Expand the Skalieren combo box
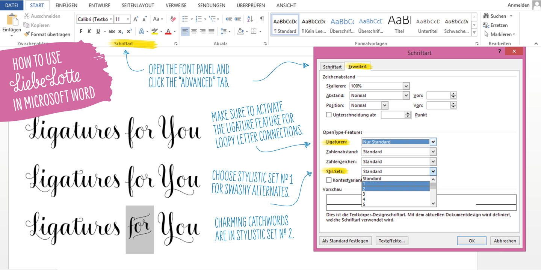The height and width of the screenshot is (270, 541). tap(406, 86)
